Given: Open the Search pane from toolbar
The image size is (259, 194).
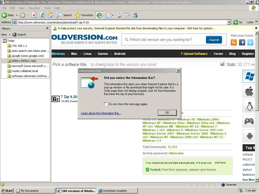Looking at the screenshot, I should pyautogui.click(x=64, y=15).
